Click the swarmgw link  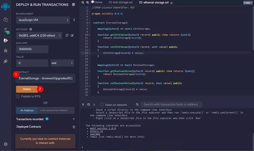[x=95, y=134]
